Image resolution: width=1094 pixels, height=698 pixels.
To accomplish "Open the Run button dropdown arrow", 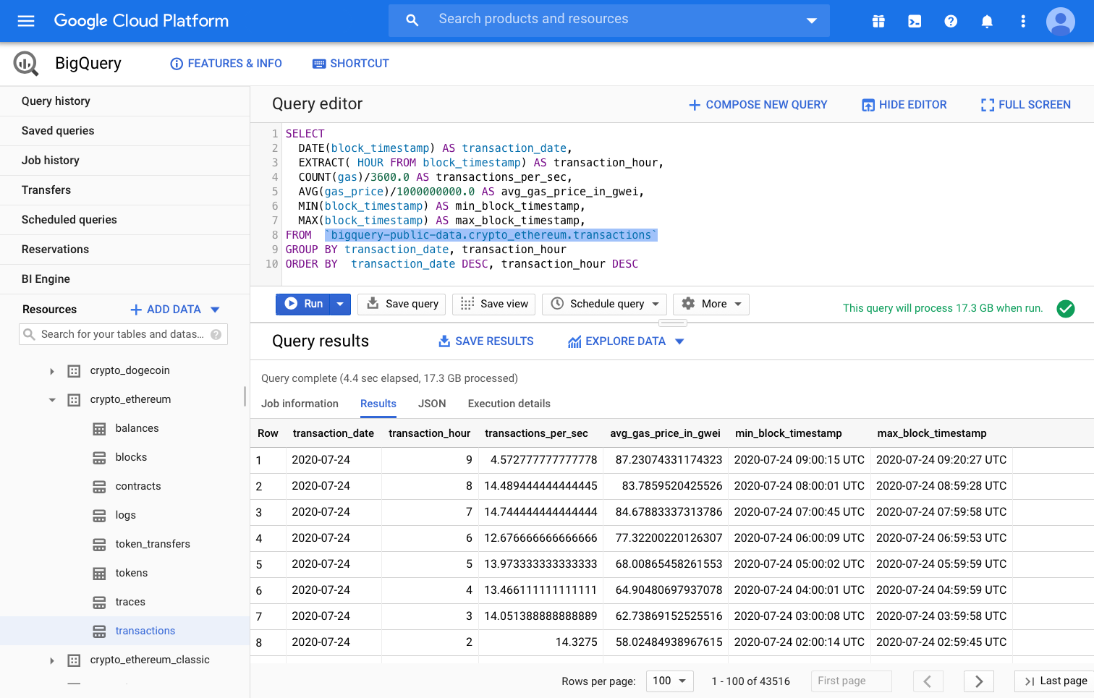I will [340, 305].
